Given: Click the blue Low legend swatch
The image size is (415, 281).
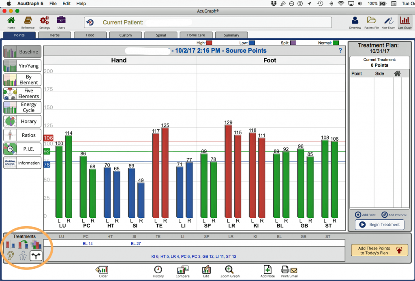Looking at the screenshot, I should [x=252, y=43].
